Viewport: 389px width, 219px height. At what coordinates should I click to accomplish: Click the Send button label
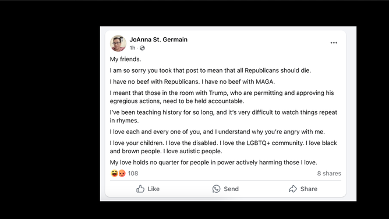(231, 189)
